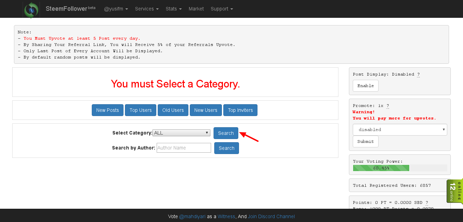This screenshot has height=222, width=463.
Task: Select the Market menu item
Action: [196, 9]
